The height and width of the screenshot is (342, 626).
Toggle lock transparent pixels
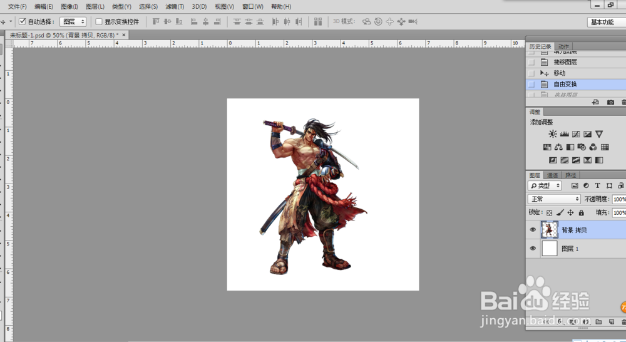point(550,212)
